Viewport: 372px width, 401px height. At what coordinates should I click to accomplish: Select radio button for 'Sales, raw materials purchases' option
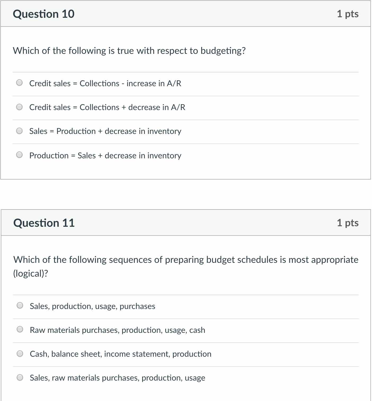pos(20,377)
